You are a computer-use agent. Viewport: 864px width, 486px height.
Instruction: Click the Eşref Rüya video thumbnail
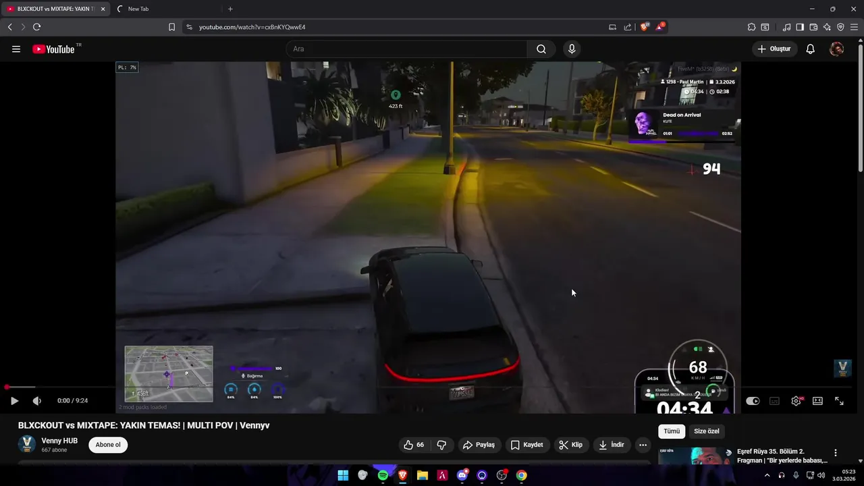point(695,456)
